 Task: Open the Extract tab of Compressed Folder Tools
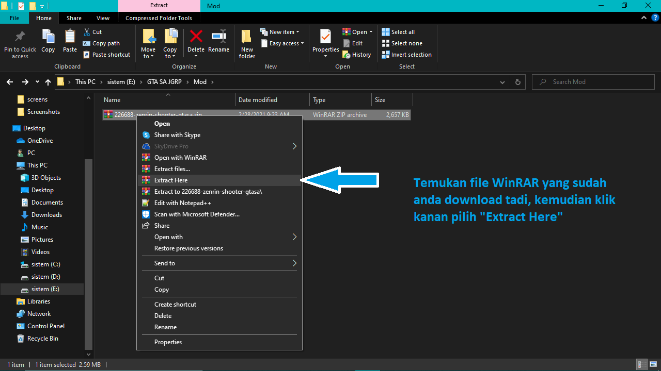coord(159,6)
